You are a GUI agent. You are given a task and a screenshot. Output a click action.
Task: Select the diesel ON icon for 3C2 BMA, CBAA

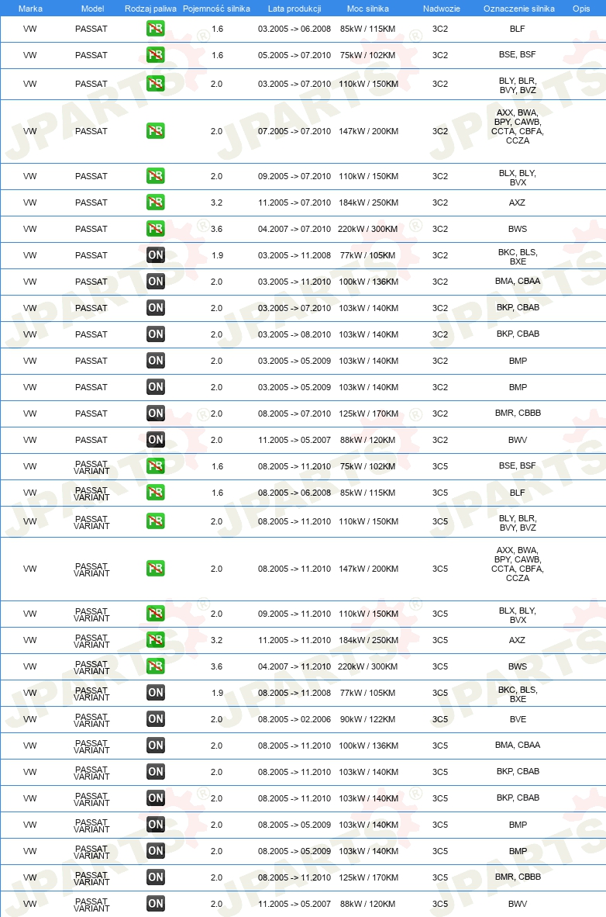(156, 282)
